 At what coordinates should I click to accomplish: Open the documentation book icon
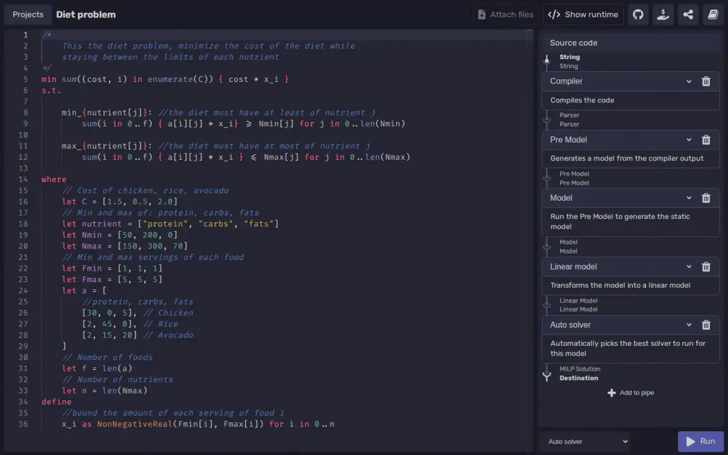pos(713,14)
